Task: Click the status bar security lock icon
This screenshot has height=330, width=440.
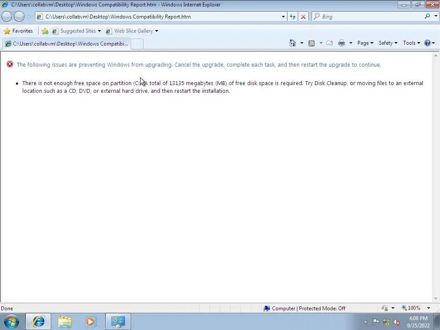Action: [x=385, y=308]
